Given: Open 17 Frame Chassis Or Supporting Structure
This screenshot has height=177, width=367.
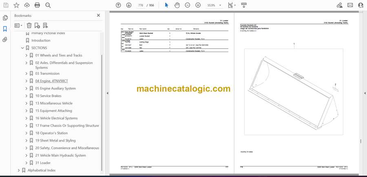Looking at the screenshot, I should pyautogui.click(x=67, y=126).
